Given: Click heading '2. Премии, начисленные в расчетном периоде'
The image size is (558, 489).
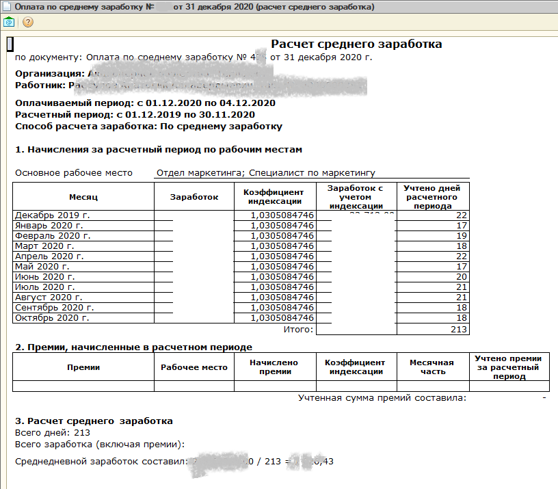Looking at the screenshot, I should coord(134,347).
